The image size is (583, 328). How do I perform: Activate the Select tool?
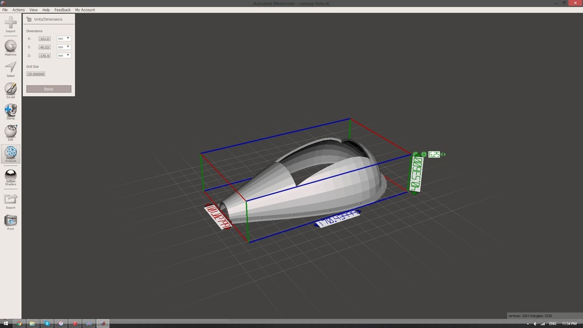[10, 67]
